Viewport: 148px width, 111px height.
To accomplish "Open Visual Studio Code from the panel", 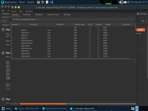I will (52, 2).
